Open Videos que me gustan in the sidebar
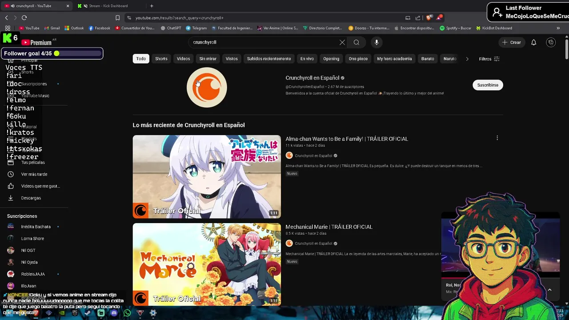Viewport: 569px width, 320px height. coord(34,186)
